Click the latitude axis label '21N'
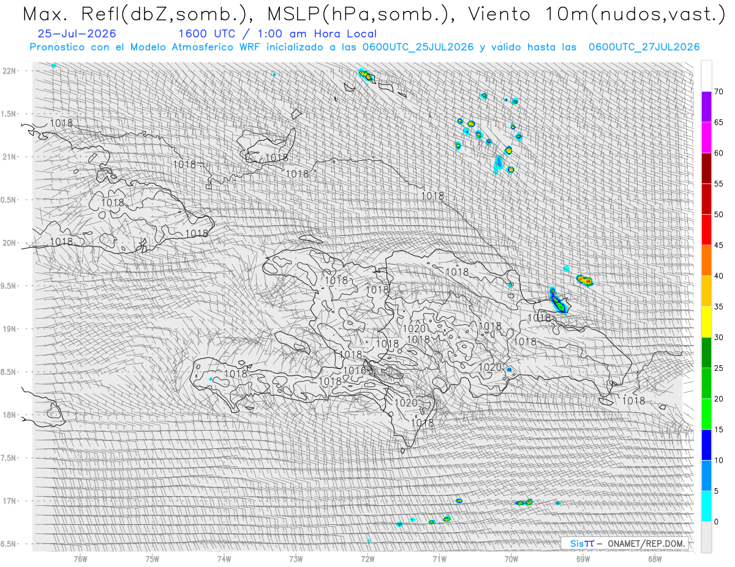735x567 pixels. pyautogui.click(x=10, y=157)
